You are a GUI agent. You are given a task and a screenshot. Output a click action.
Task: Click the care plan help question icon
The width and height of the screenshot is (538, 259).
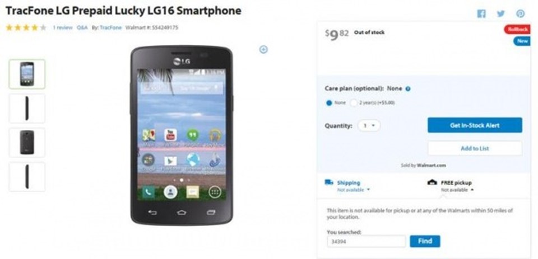pyautogui.click(x=408, y=89)
